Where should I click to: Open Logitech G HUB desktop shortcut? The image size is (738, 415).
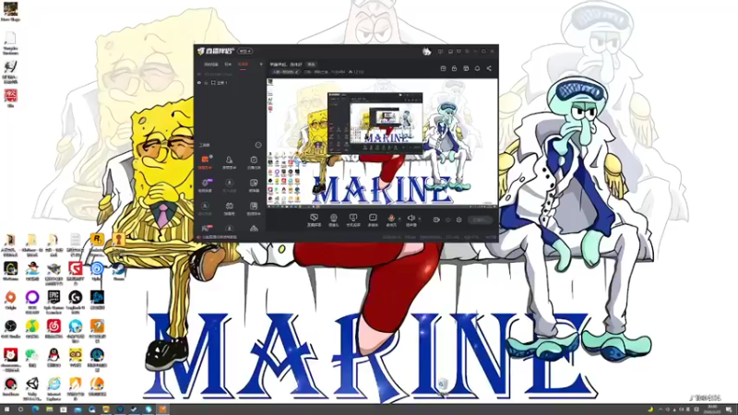click(x=76, y=302)
